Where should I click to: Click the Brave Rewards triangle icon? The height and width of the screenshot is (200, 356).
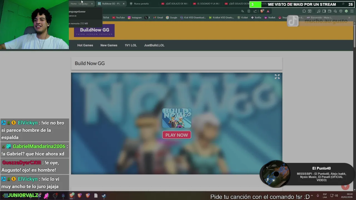tap(268, 11)
